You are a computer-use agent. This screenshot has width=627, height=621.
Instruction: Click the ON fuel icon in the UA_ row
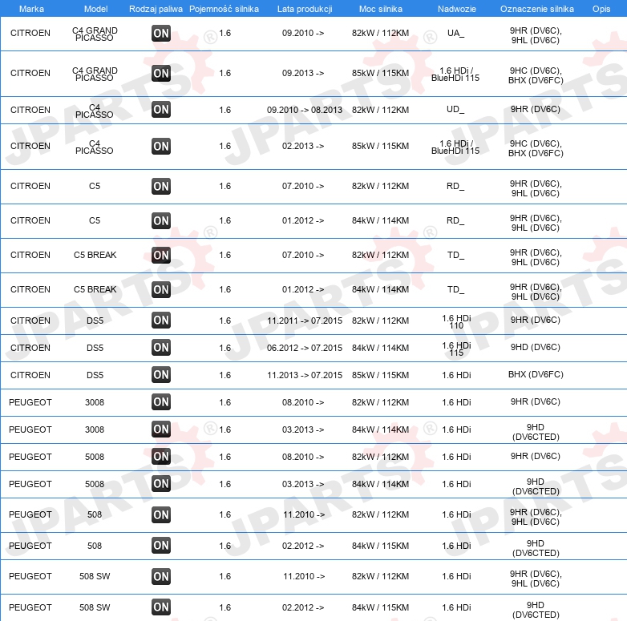[x=161, y=33]
